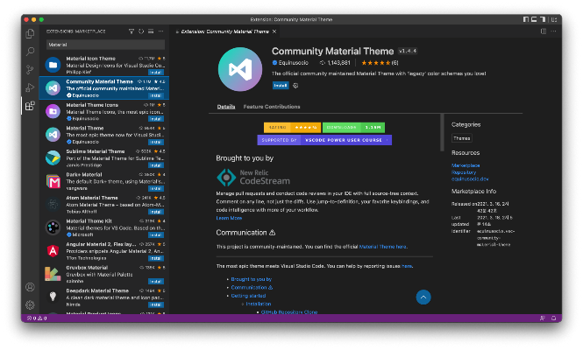The width and height of the screenshot is (583, 350).
Task: Click the VSCode Power User Course badge
Action: [x=324, y=140]
